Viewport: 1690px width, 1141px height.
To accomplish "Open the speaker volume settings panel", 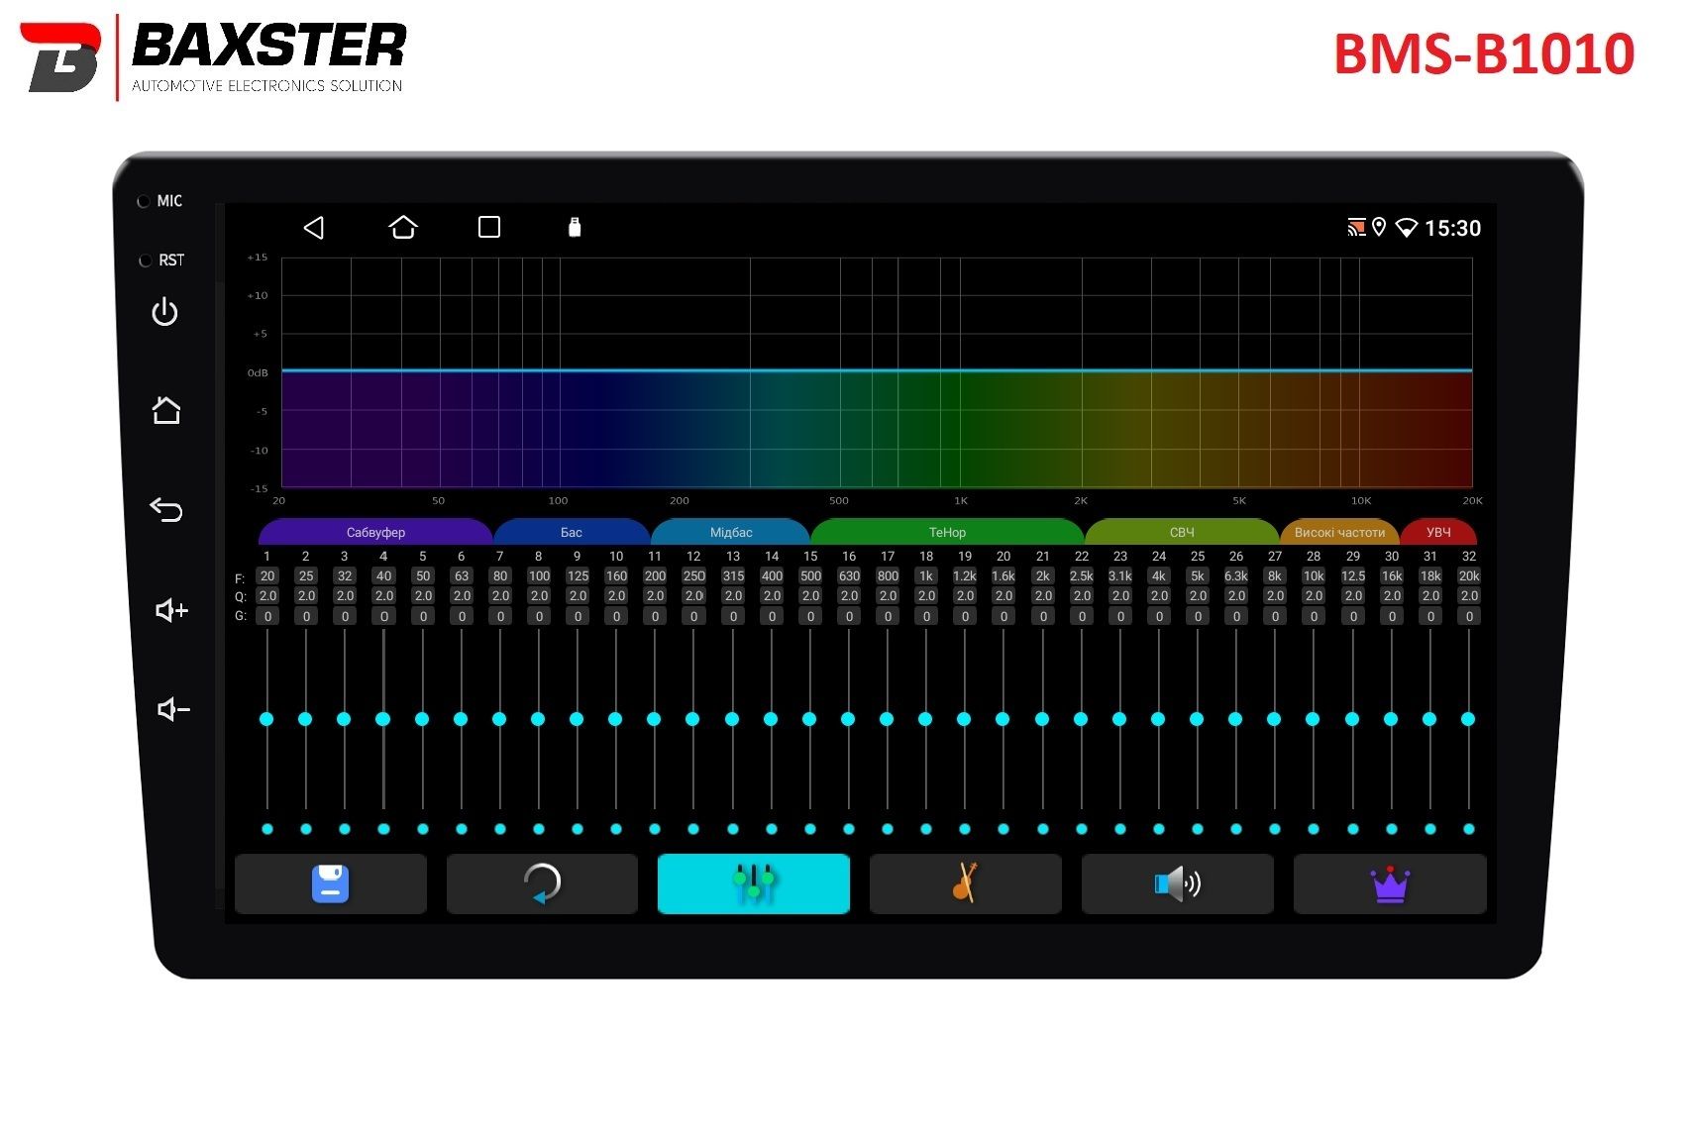I will (1178, 883).
